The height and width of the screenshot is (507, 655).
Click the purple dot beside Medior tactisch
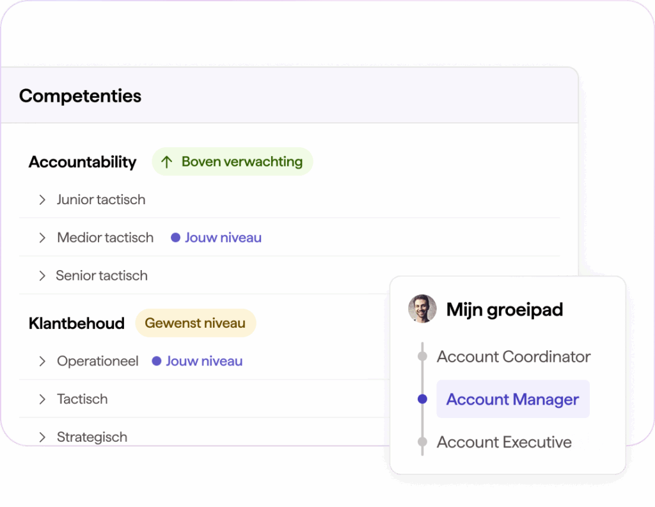point(175,238)
